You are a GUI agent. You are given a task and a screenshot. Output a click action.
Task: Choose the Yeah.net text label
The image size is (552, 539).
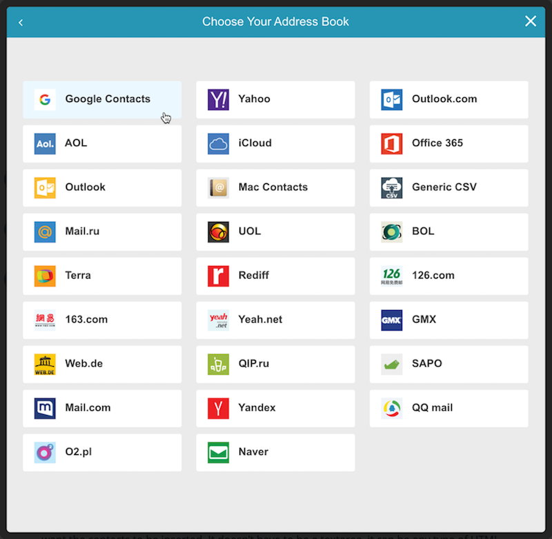click(x=260, y=319)
